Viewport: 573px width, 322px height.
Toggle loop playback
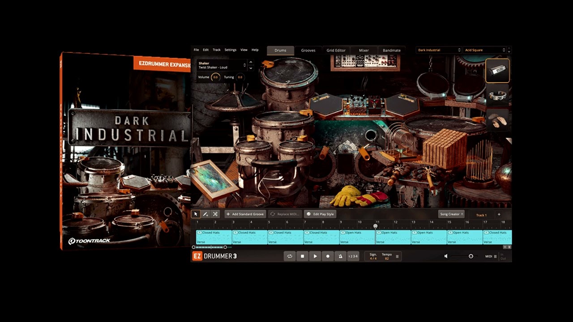[290, 256]
